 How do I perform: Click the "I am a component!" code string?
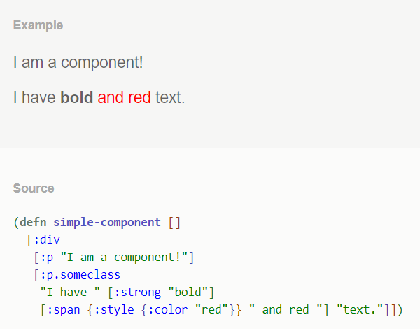(125, 257)
